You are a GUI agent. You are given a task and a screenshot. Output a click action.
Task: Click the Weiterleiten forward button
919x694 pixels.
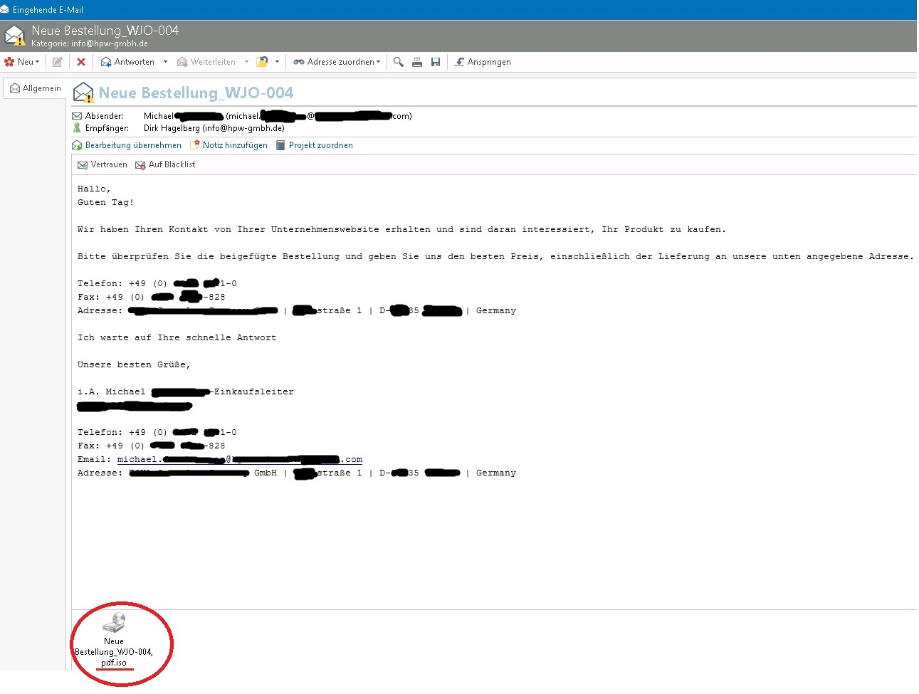(x=206, y=62)
